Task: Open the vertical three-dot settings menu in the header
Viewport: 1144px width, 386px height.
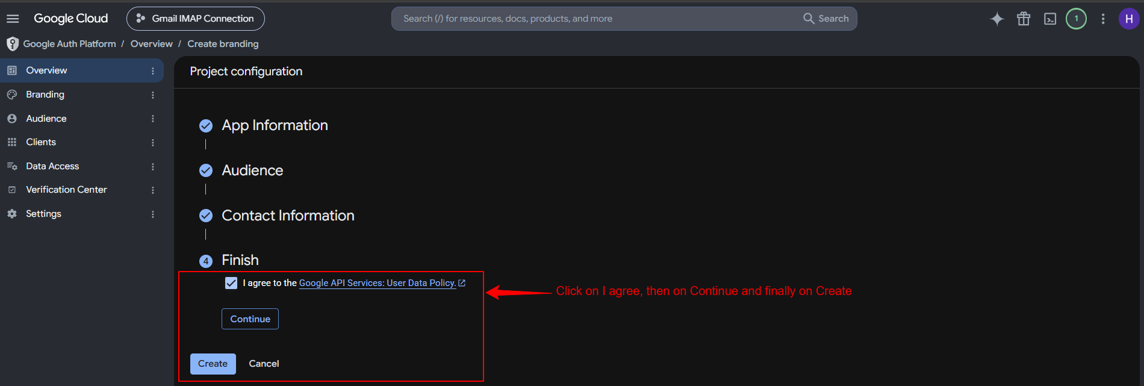Action: click(x=1103, y=19)
